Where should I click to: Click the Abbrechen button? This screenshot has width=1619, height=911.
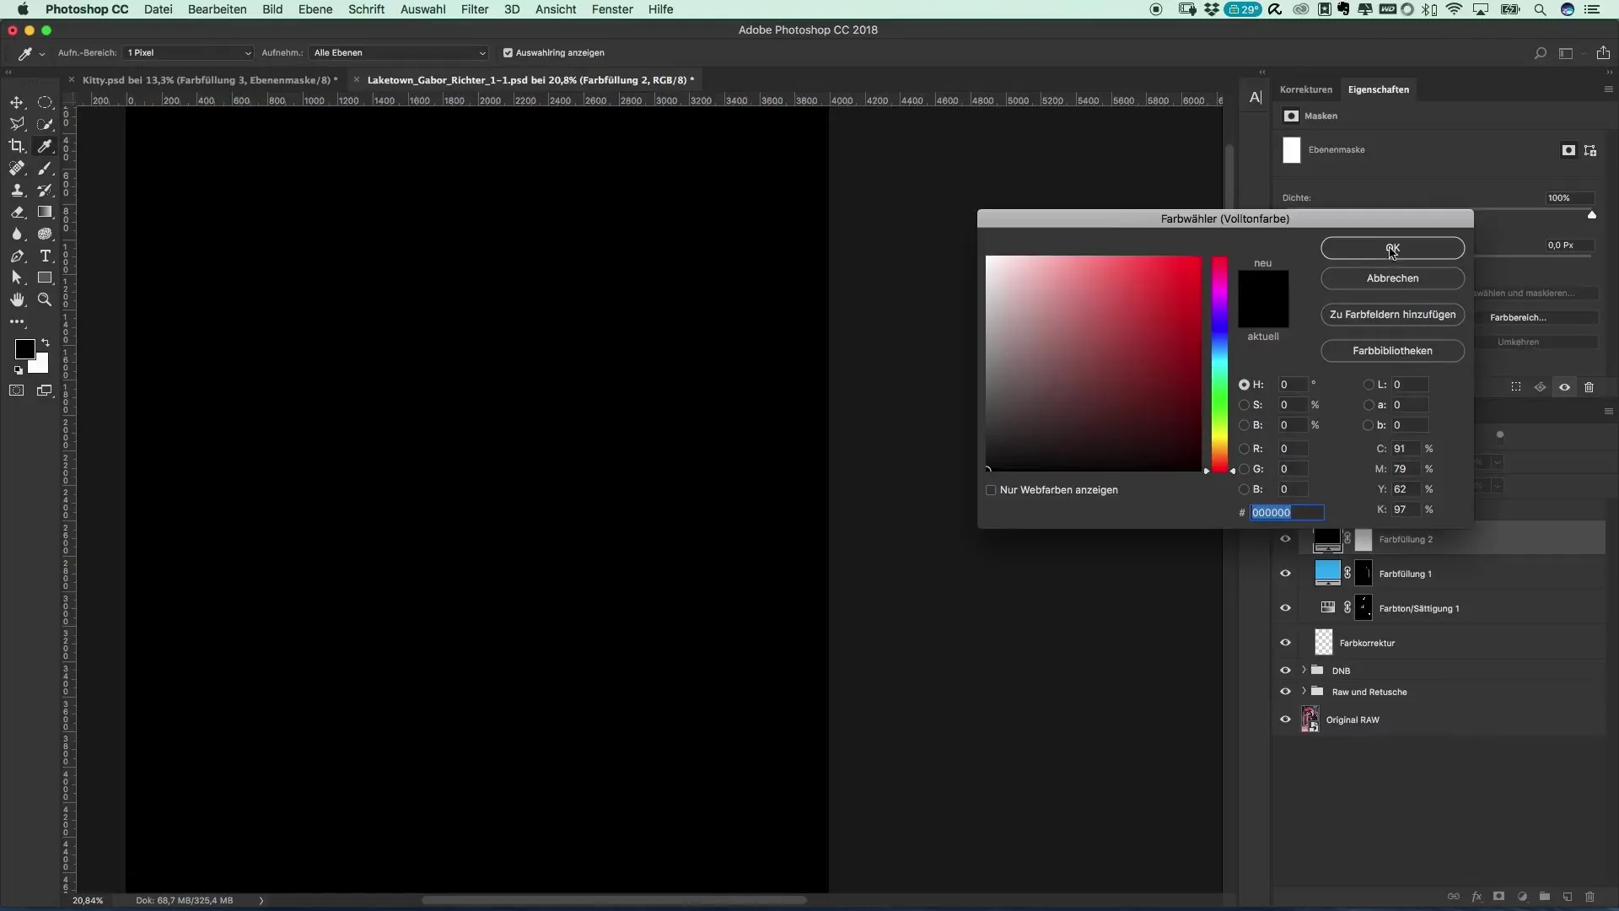click(1392, 278)
